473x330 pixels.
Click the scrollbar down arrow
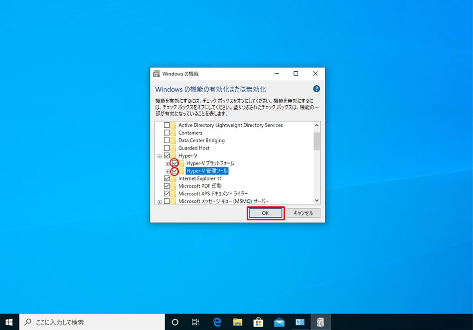pyautogui.click(x=316, y=200)
